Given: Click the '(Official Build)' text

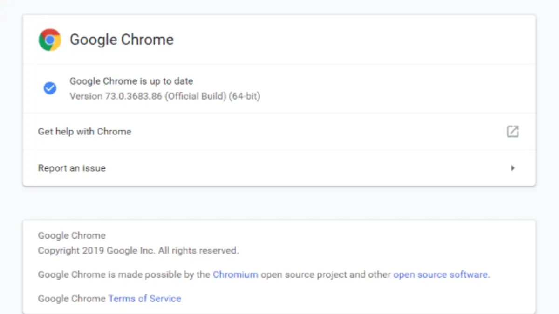Looking at the screenshot, I should [196, 96].
